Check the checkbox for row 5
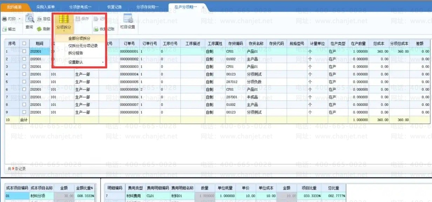 click(24, 82)
